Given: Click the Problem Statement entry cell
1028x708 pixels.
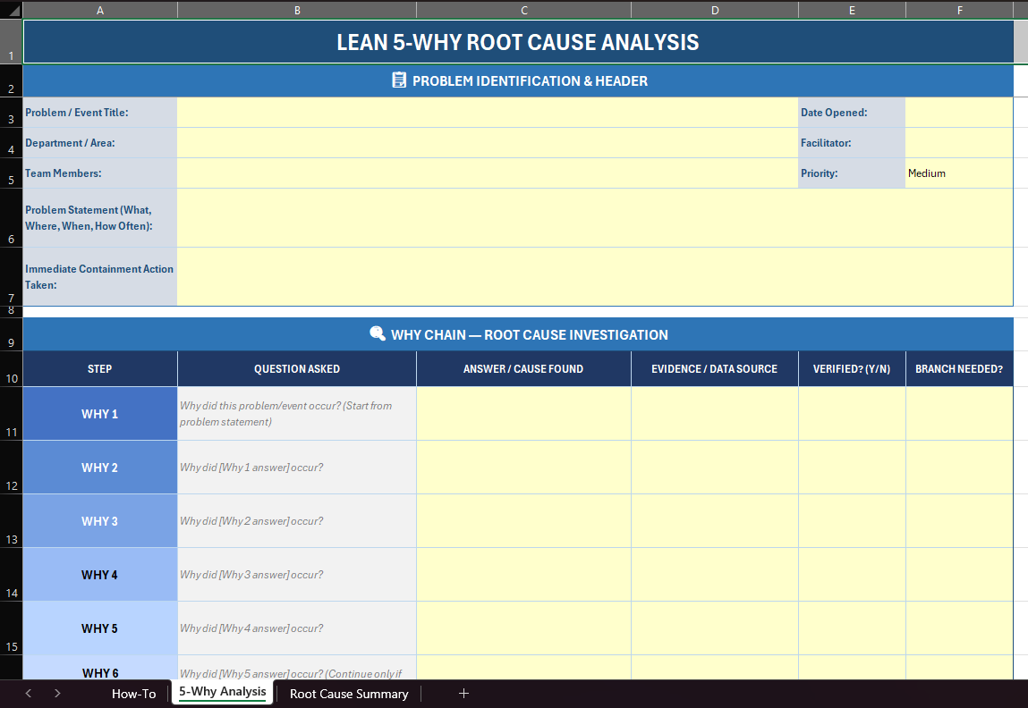Looking at the screenshot, I should point(595,217).
